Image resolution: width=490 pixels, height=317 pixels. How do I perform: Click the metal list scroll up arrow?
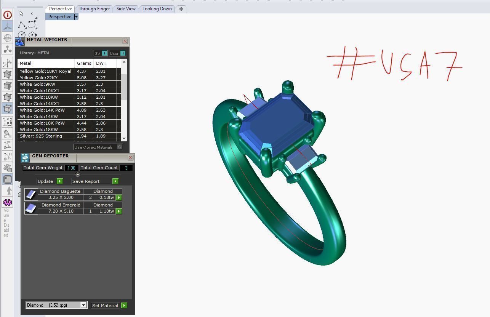[x=124, y=62]
